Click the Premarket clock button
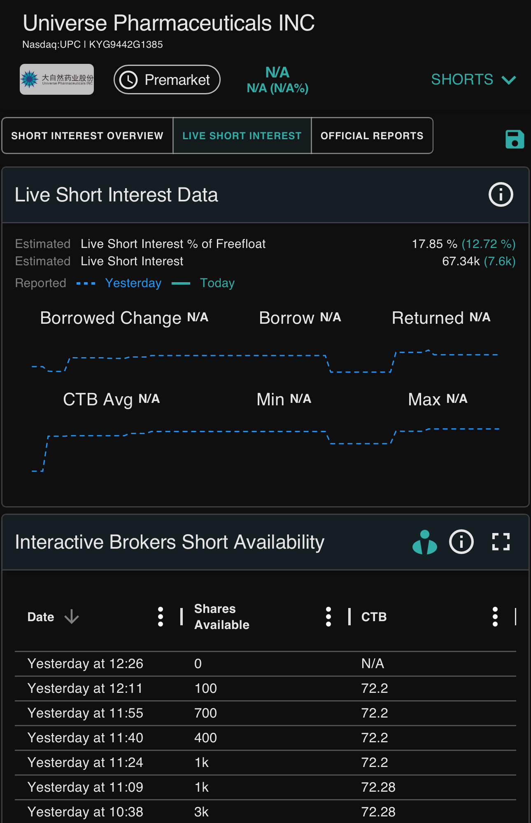Screen dimensions: 531x823 click(167, 79)
